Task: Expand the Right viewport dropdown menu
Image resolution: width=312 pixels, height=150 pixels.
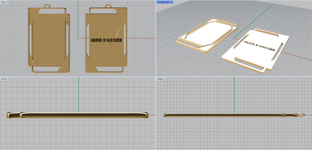Action: (165, 79)
